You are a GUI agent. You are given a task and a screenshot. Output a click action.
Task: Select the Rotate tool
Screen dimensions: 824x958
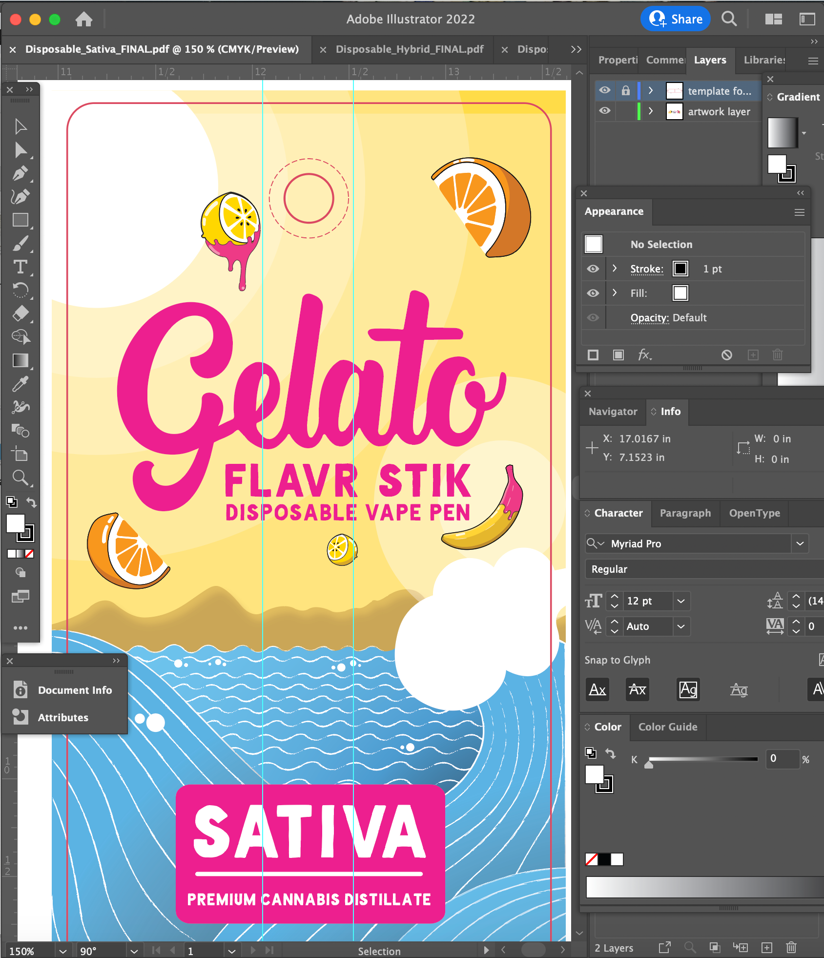tap(21, 291)
